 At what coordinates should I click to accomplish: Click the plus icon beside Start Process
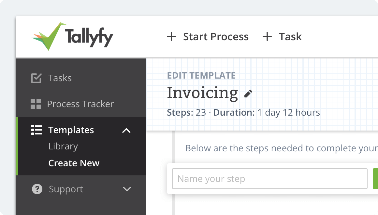click(171, 37)
